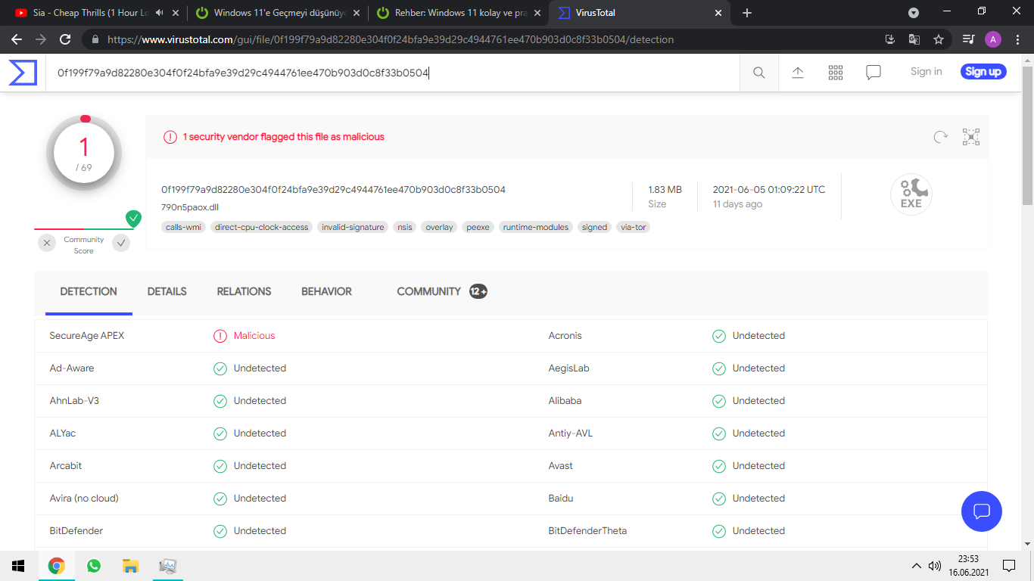Click the hash search input field
The width and height of the screenshot is (1034, 581).
(393, 73)
